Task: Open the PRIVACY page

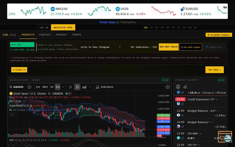Action: [61, 35]
